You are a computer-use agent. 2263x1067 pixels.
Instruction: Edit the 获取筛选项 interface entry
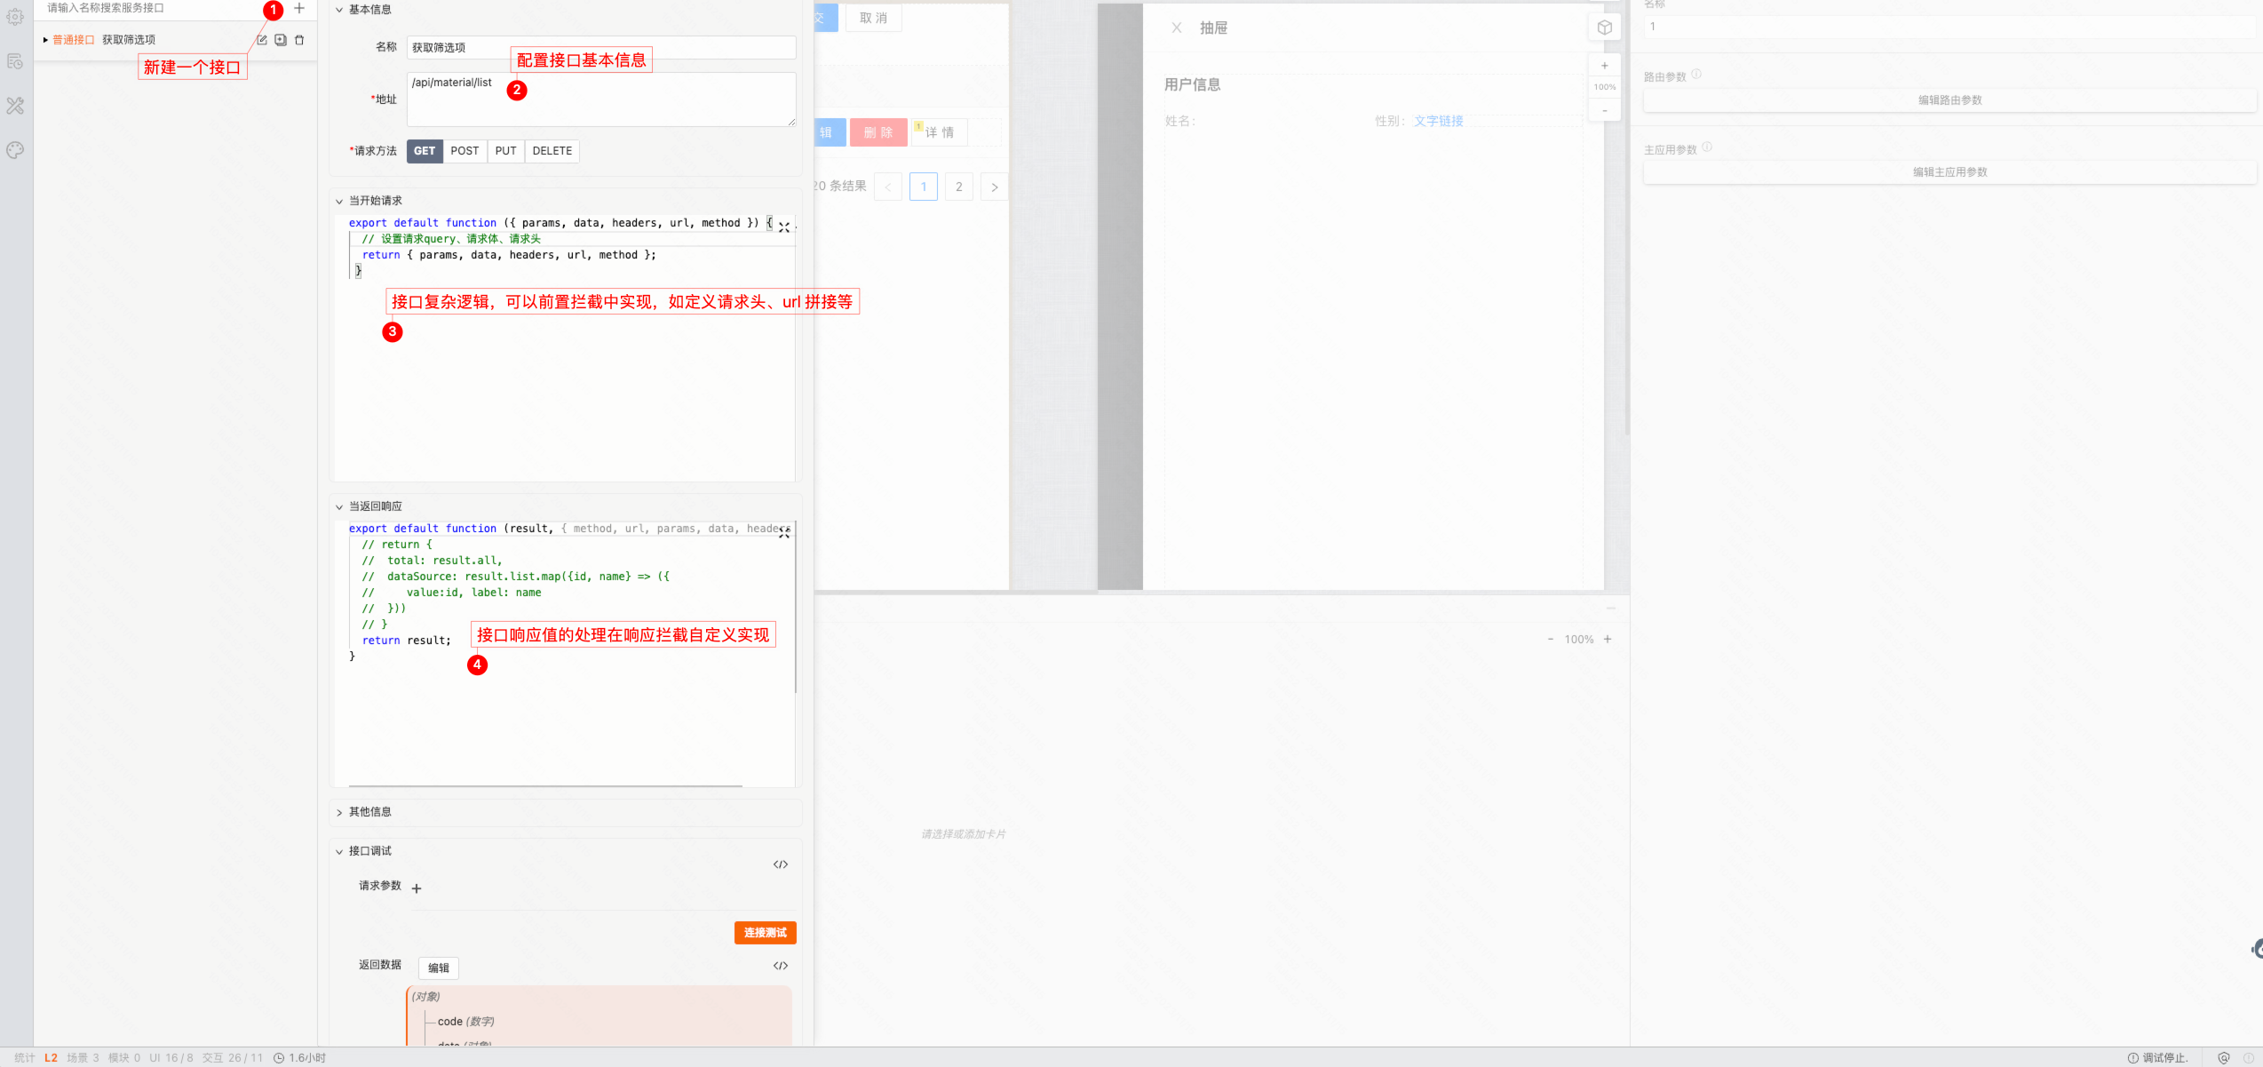click(x=262, y=40)
